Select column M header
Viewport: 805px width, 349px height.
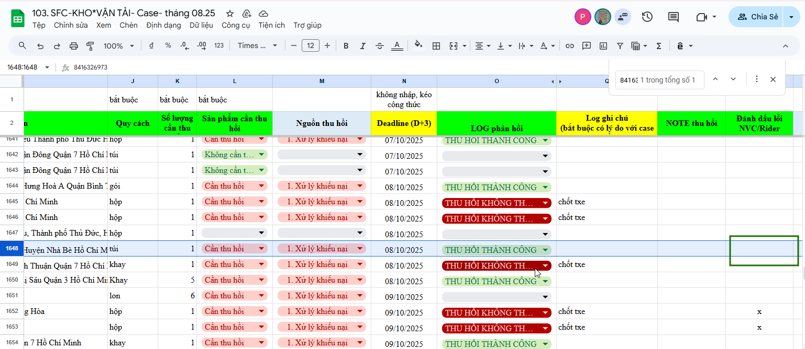(x=322, y=81)
